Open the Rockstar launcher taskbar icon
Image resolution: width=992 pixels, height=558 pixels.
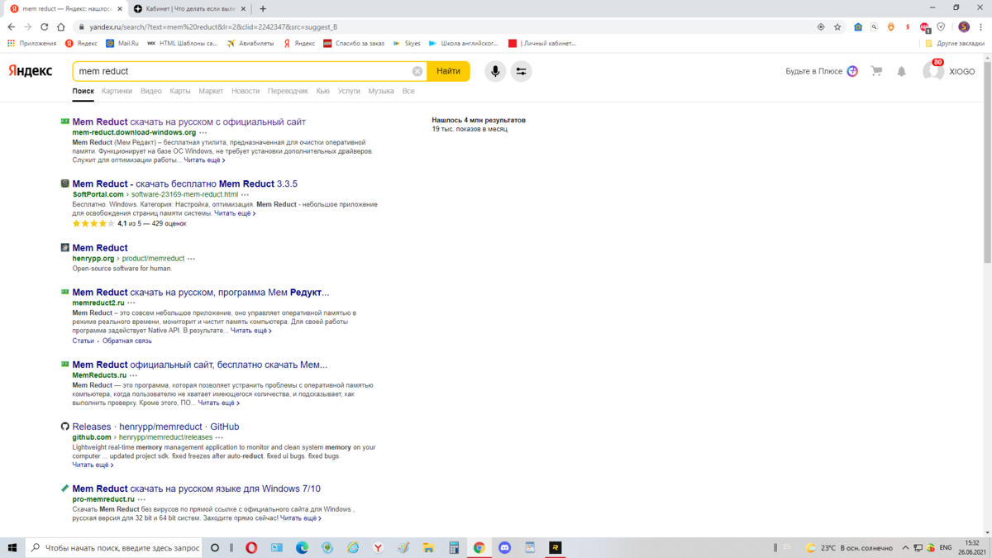click(x=556, y=547)
